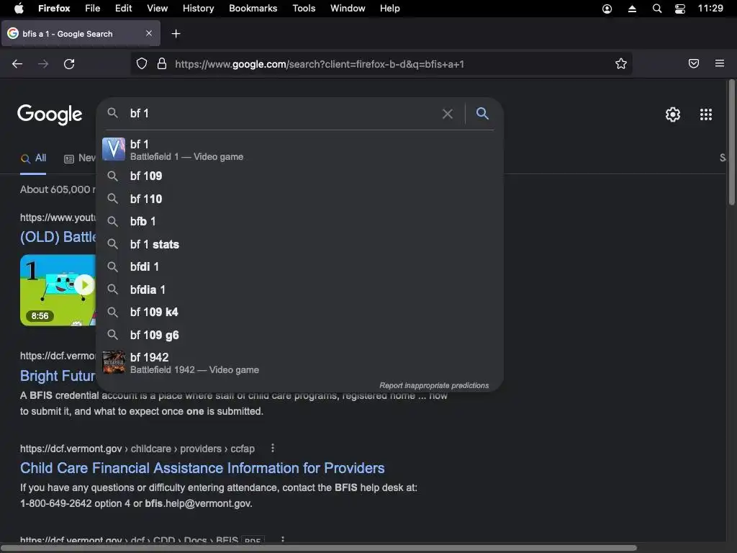Click the menu bar clock showing 11:29
The height and width of the screenshot is (553, 737).
tap(710, 8)
